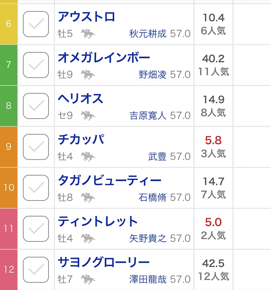
Task: Mark the ティントレット checkbox
Action: [x=36, y=229]
